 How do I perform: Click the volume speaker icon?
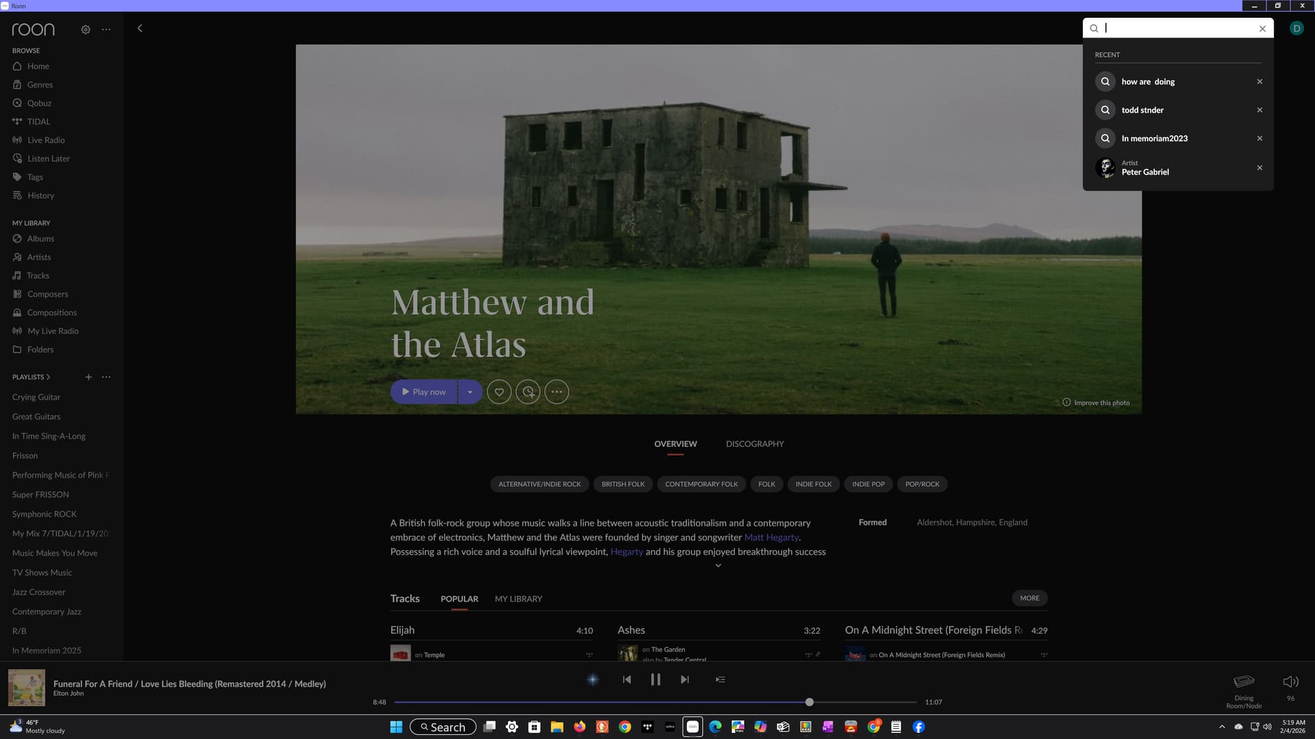pyautogui.click(x=1290, y=682)
